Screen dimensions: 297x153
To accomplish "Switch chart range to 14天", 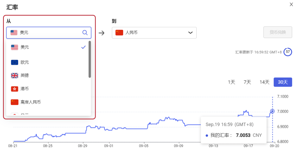I will pos(264,82).
